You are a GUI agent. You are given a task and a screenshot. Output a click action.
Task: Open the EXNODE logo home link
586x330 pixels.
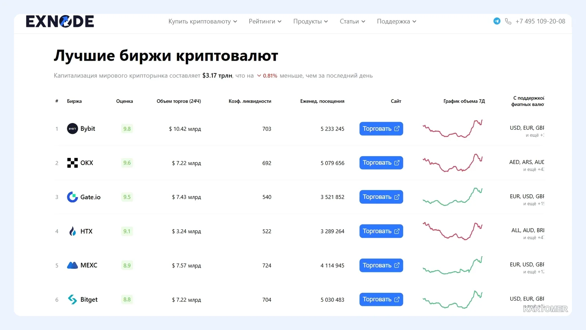pyautogui.click(x=60, y=21)
